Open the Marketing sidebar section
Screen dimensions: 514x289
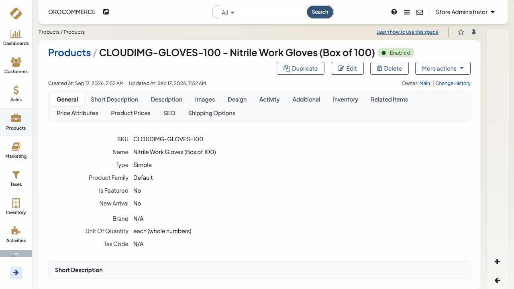(x=16, y=151)
